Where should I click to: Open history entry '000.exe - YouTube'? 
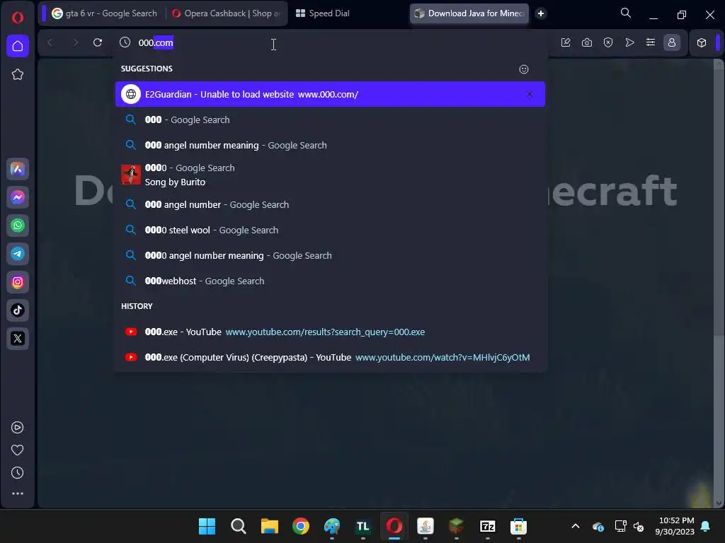pyautogui.click(x=330, y=332)
